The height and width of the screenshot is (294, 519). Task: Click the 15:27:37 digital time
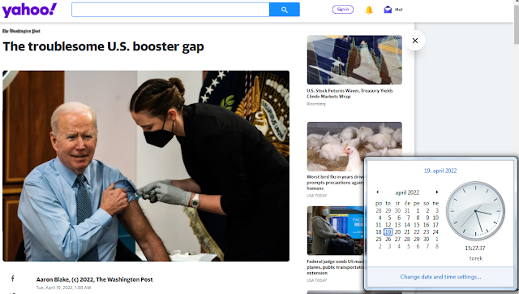pyautogui.click(x=475, y=248)
